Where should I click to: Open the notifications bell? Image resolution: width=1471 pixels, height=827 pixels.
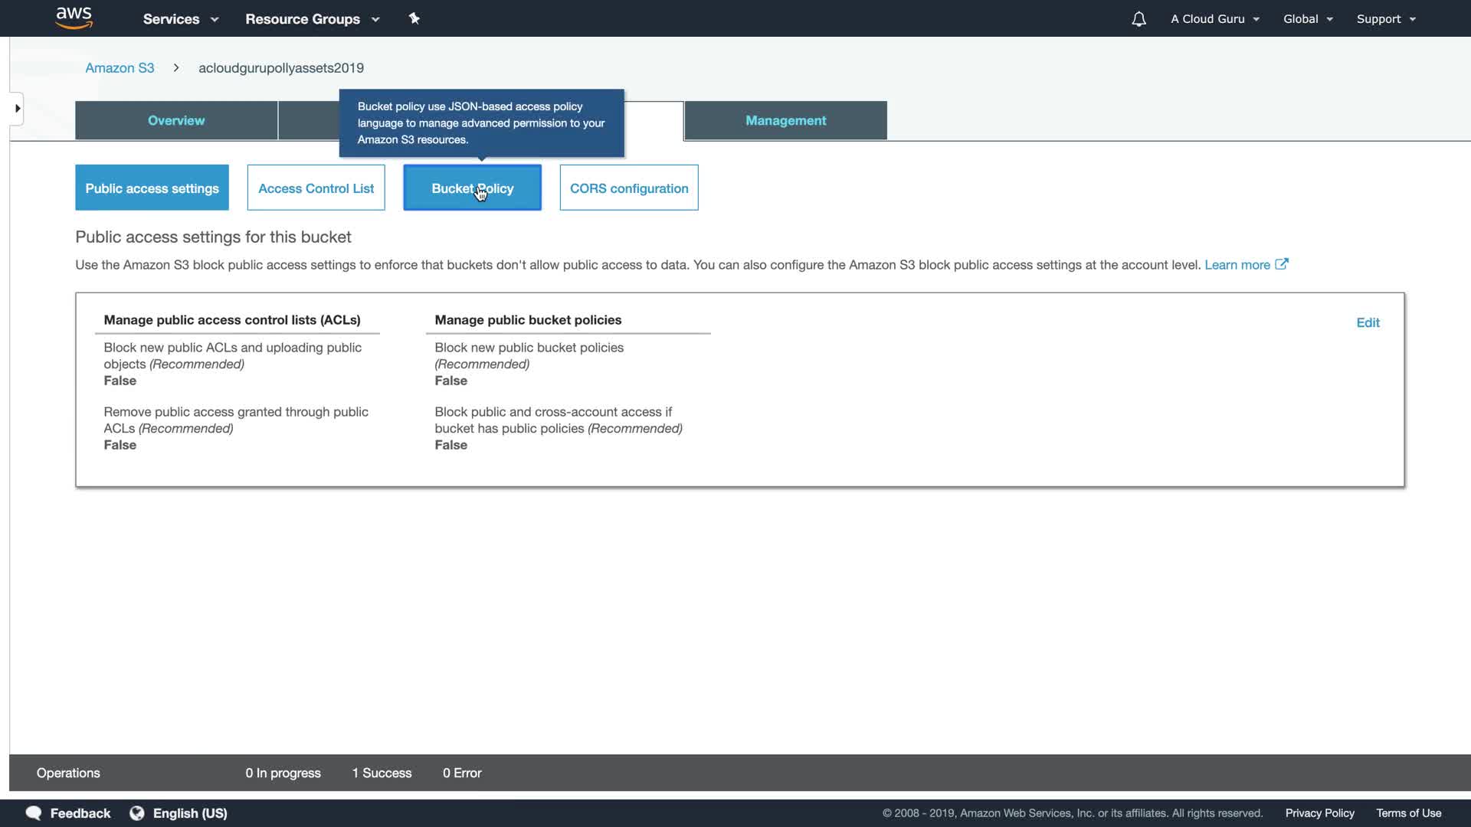tap(1138, 19)
